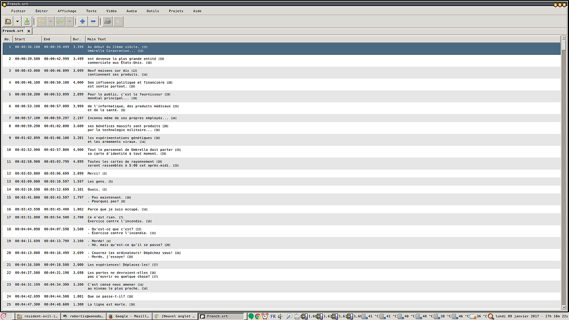Viewport: 569px width, 320px height.
Task: Open the Éditer menu
Action: click(42, 11)
